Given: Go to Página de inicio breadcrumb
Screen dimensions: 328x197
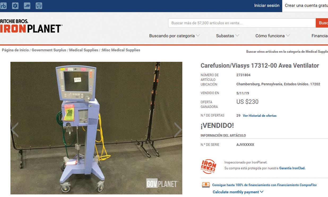Looking at the screenshot, I should pyautogui.click(x=15, y=50).
